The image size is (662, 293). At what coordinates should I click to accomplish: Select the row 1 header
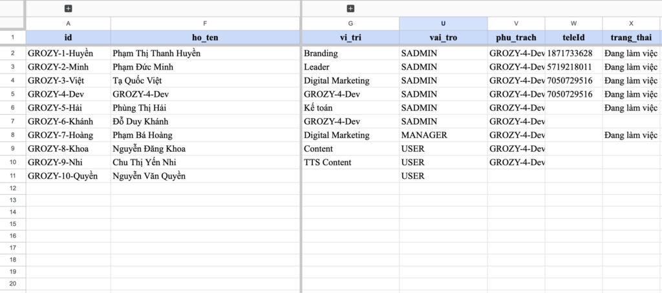(12, 37)
